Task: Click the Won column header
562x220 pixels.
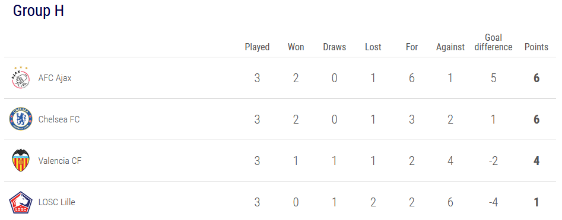Action: [296, 47]
